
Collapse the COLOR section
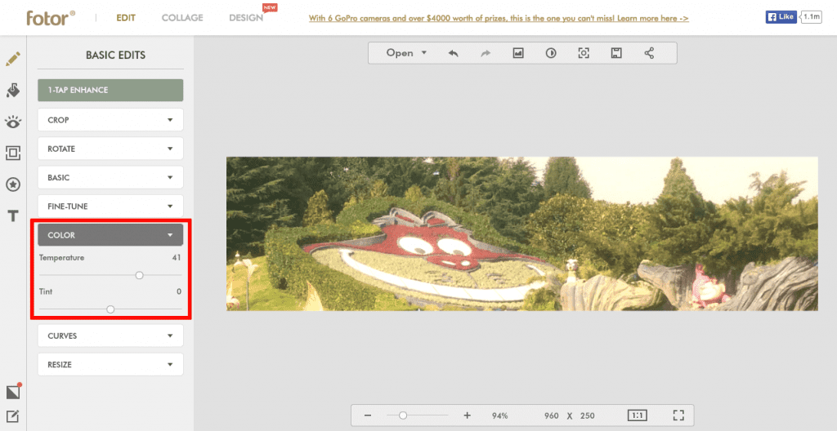pyautogui.click(x=110, y=235)
